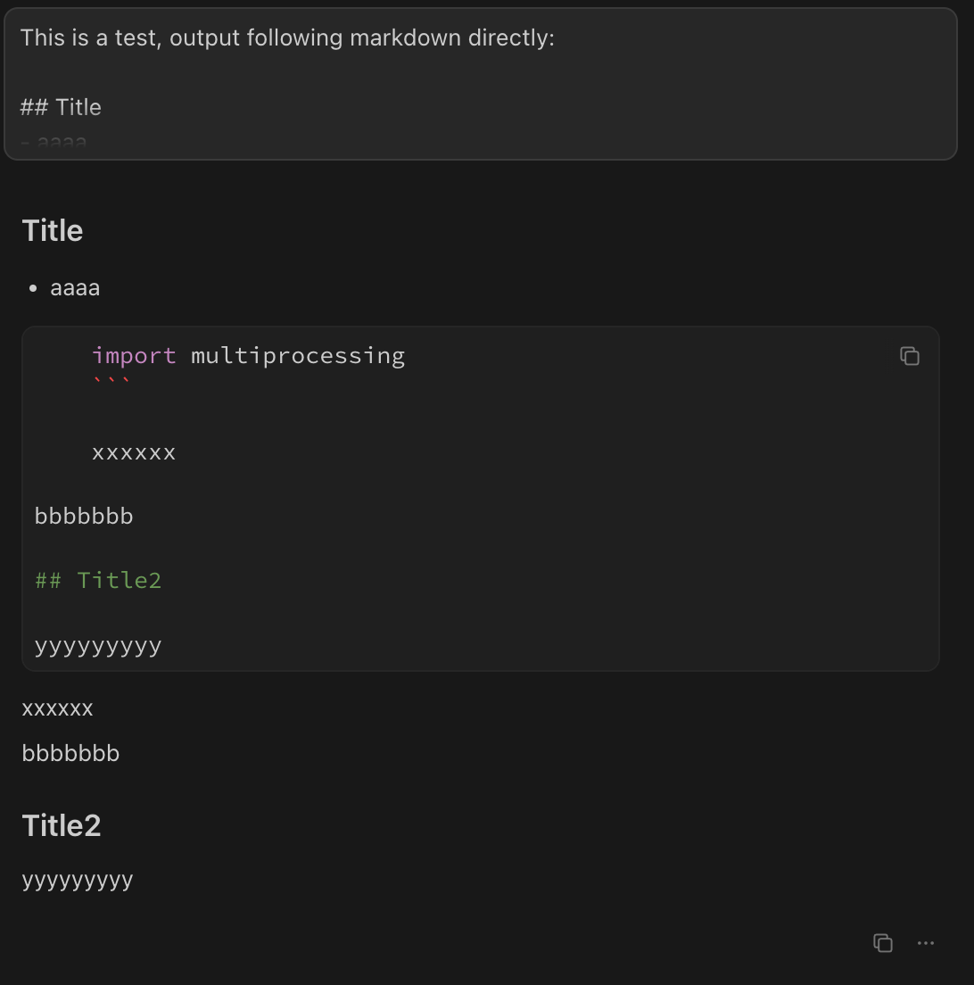Click the rendered "Title" heading
This screenshot has height=985, width=974.
point(53,230)
